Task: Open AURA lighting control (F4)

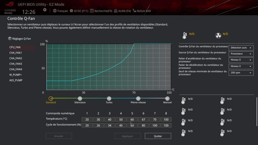Action: 121,11
